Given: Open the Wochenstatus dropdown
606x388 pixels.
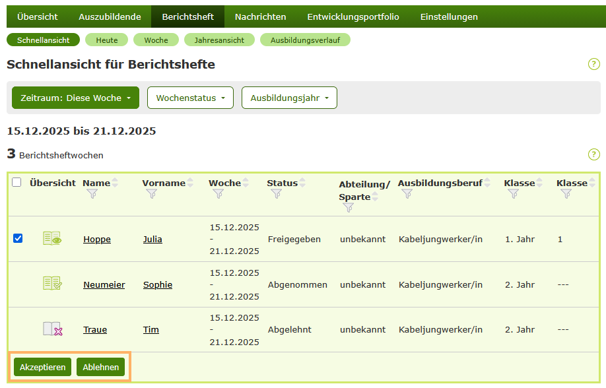Looking at the screenshot, I should [x=190, y=97].
